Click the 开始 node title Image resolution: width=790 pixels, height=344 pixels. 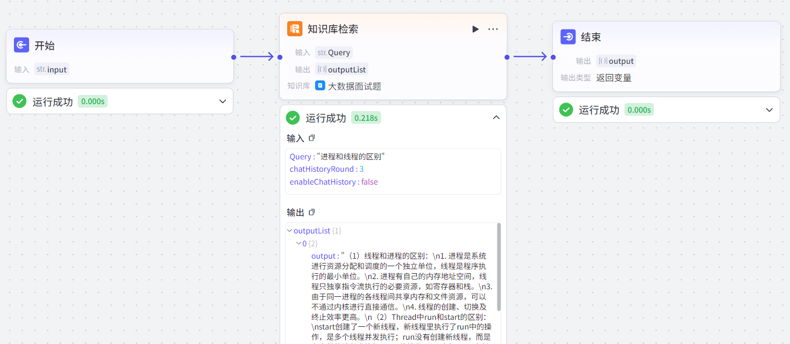[x=45, y=46]
